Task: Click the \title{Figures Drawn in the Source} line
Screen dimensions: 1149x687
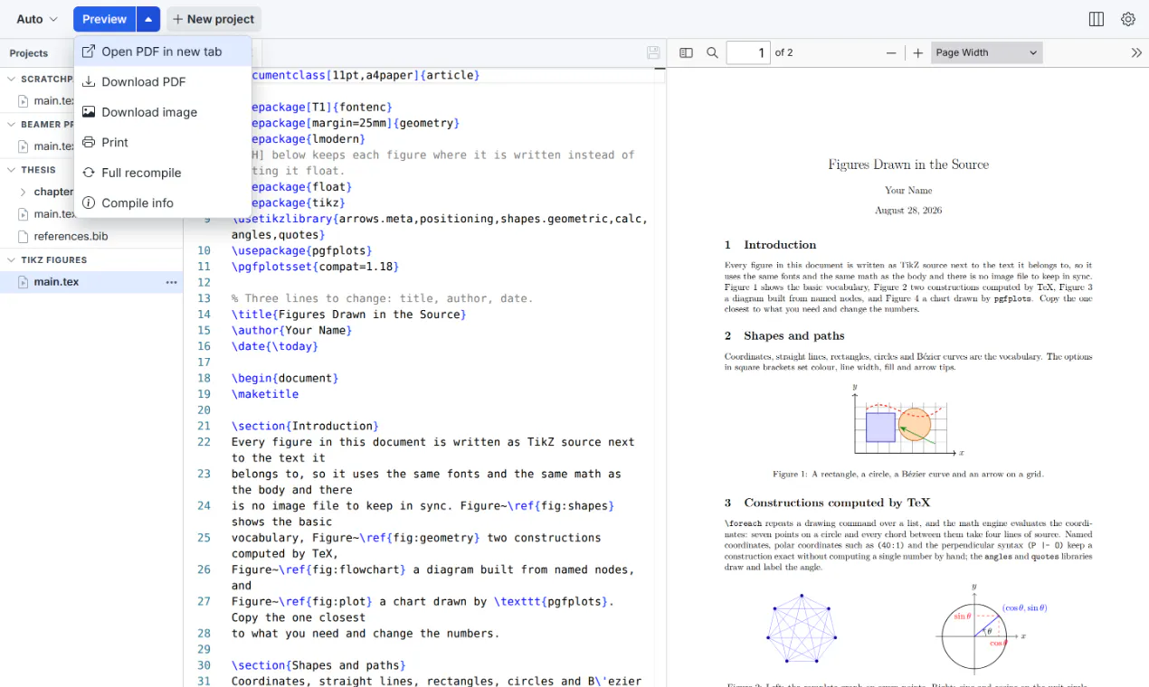Action: pos(349,315)
